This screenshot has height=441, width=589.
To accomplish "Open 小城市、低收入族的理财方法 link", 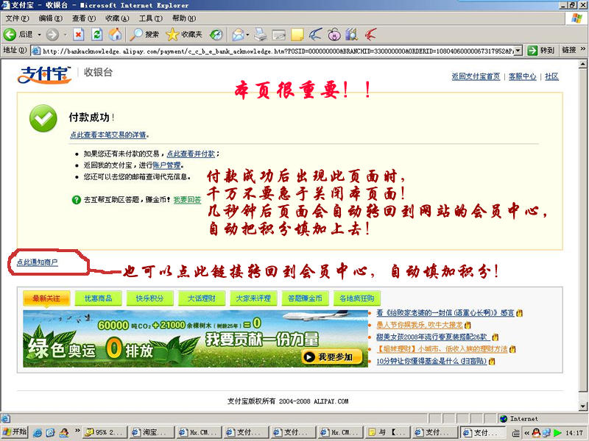I will [442, 349].
